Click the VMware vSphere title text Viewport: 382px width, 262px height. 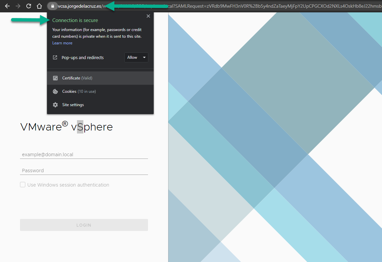pyautogui.click(x=67, y=126)
